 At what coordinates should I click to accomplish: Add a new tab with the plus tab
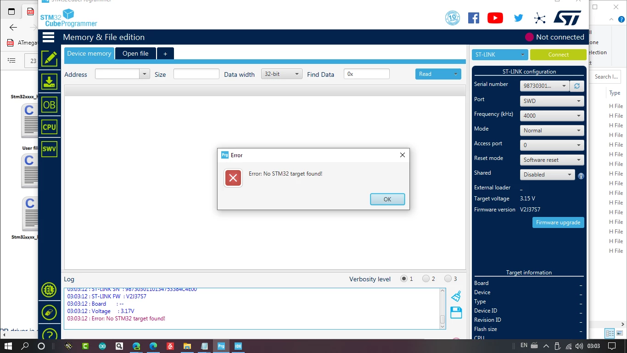tap(165, 53)
